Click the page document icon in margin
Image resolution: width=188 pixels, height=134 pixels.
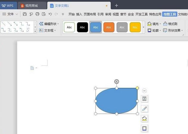pos(32,68)
